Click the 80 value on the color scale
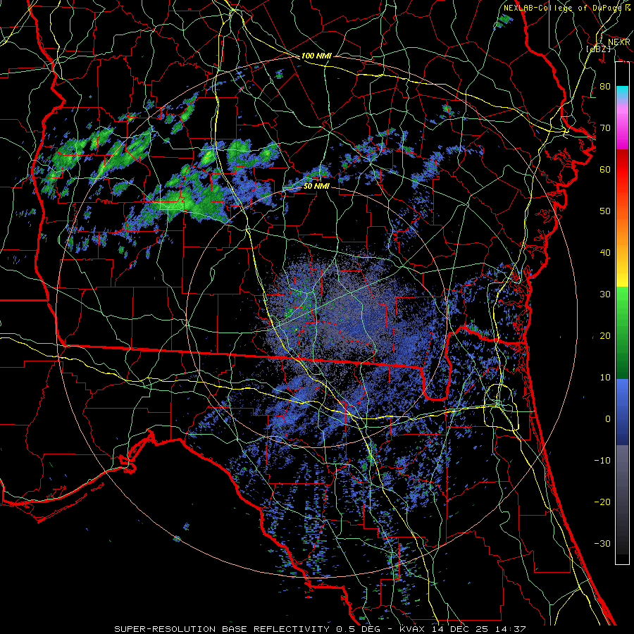Screen dimensions: 634x634 [605, 87]
